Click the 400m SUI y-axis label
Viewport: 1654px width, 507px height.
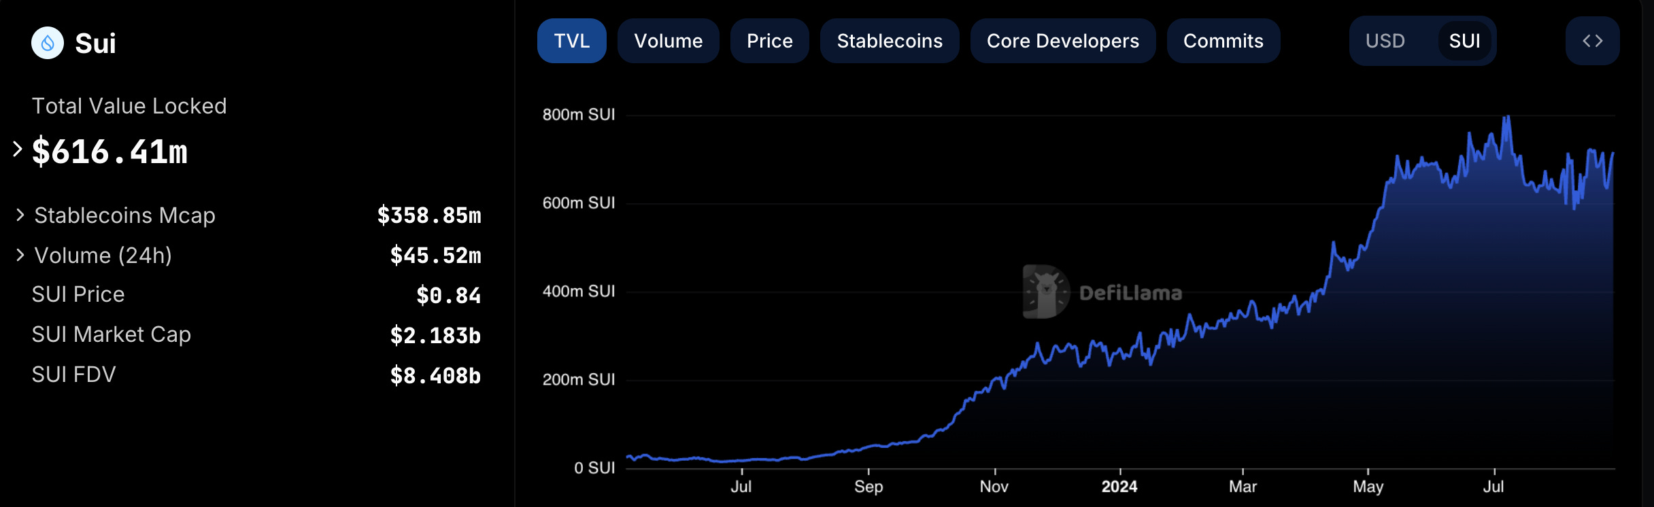[578, 292]
